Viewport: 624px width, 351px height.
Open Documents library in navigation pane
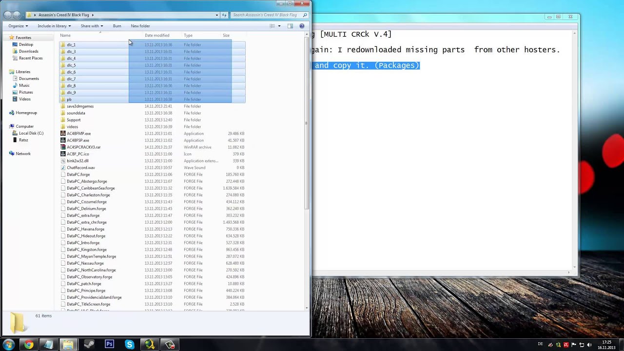[29, 78]
